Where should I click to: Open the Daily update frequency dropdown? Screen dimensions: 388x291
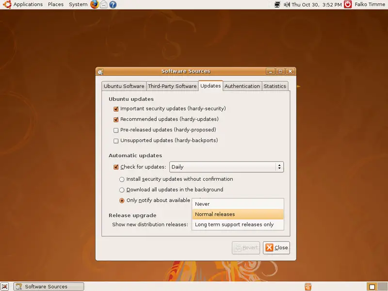(226, 167)
